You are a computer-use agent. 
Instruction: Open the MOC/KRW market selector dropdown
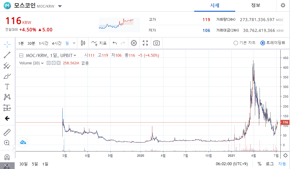point(60,6)
